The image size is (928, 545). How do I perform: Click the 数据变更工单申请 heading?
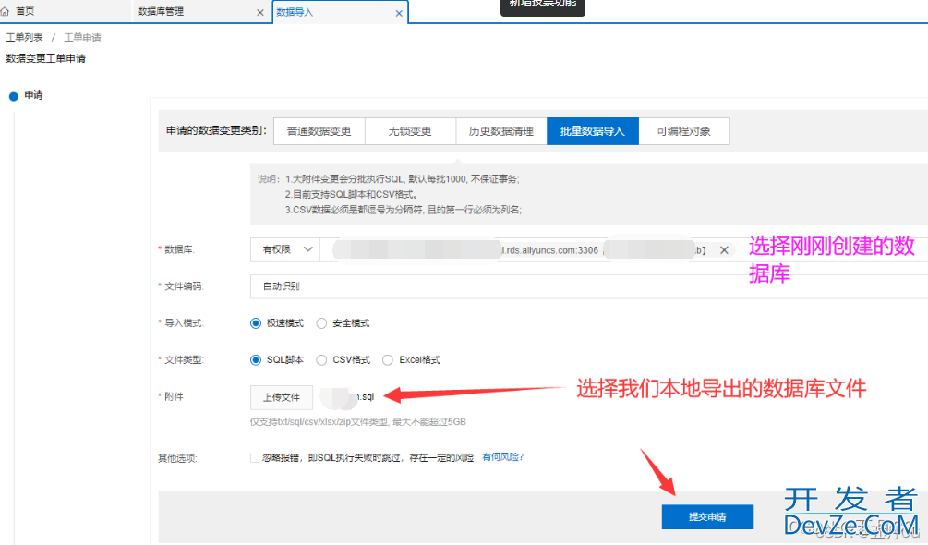coord(45,58)
